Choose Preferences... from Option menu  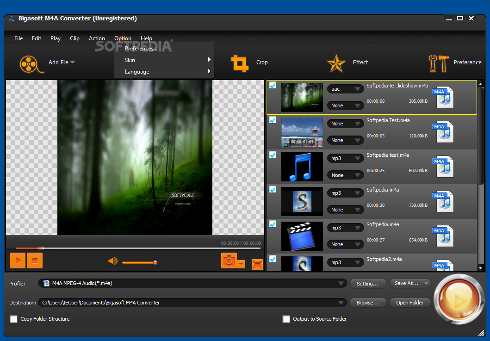pyautogui.click(x=164, y=49)
